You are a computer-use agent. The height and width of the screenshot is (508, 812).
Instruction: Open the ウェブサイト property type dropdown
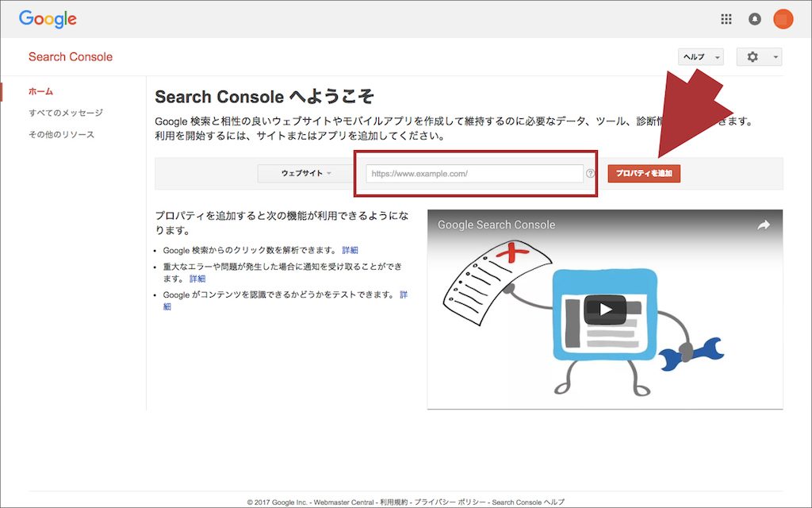pyautogui.click(x=306, y=173)
